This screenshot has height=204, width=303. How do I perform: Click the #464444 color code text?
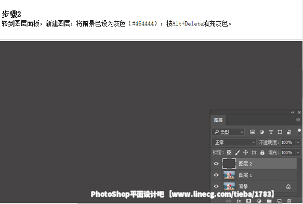coord(143,23)
